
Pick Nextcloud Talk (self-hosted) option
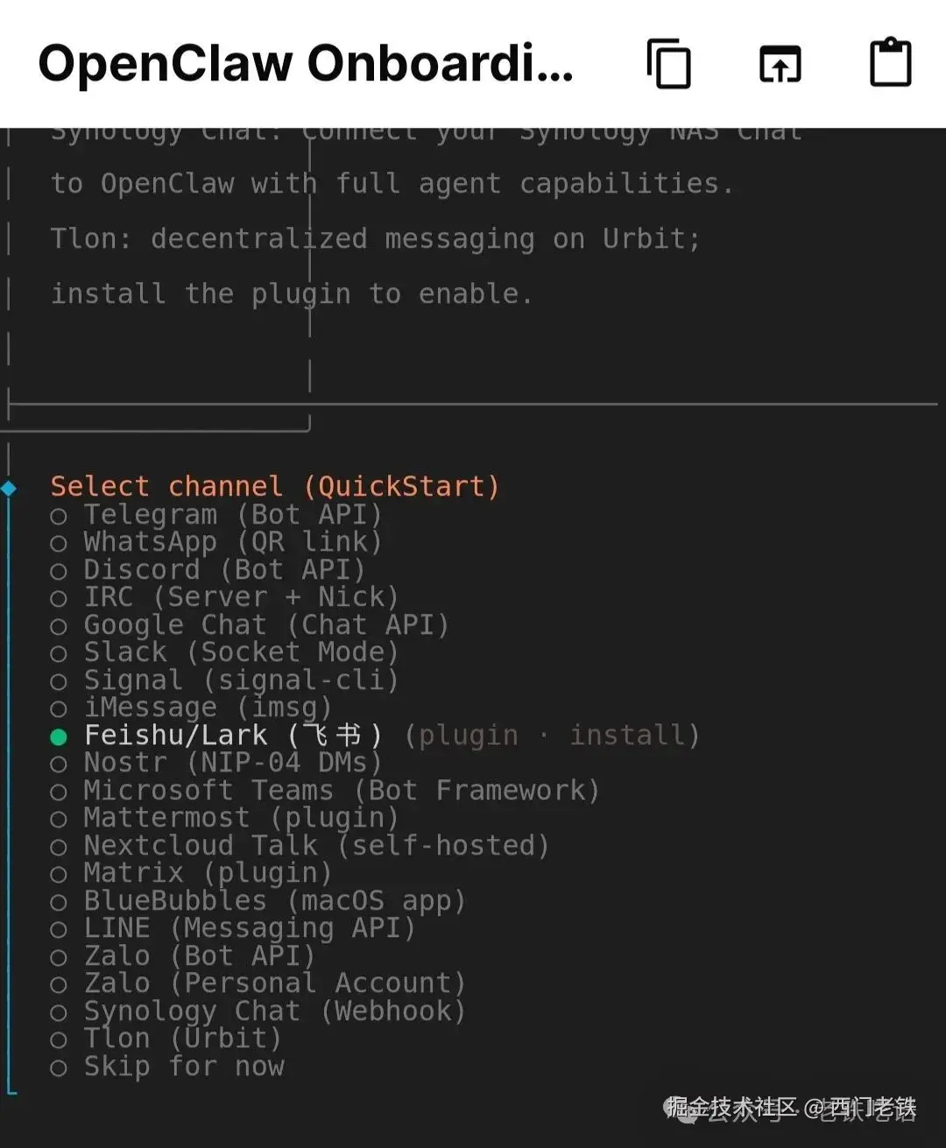tap(315, 846)
